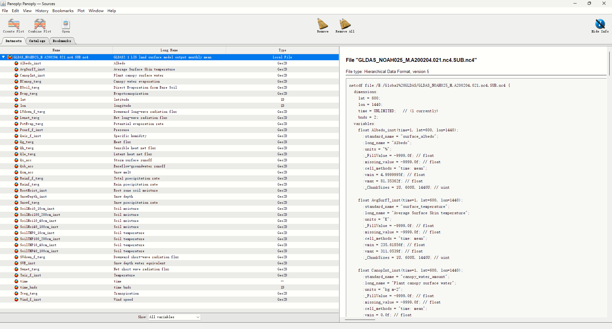612x329 pixels.
Task: Select the time_bnds row
Action: 169,287
